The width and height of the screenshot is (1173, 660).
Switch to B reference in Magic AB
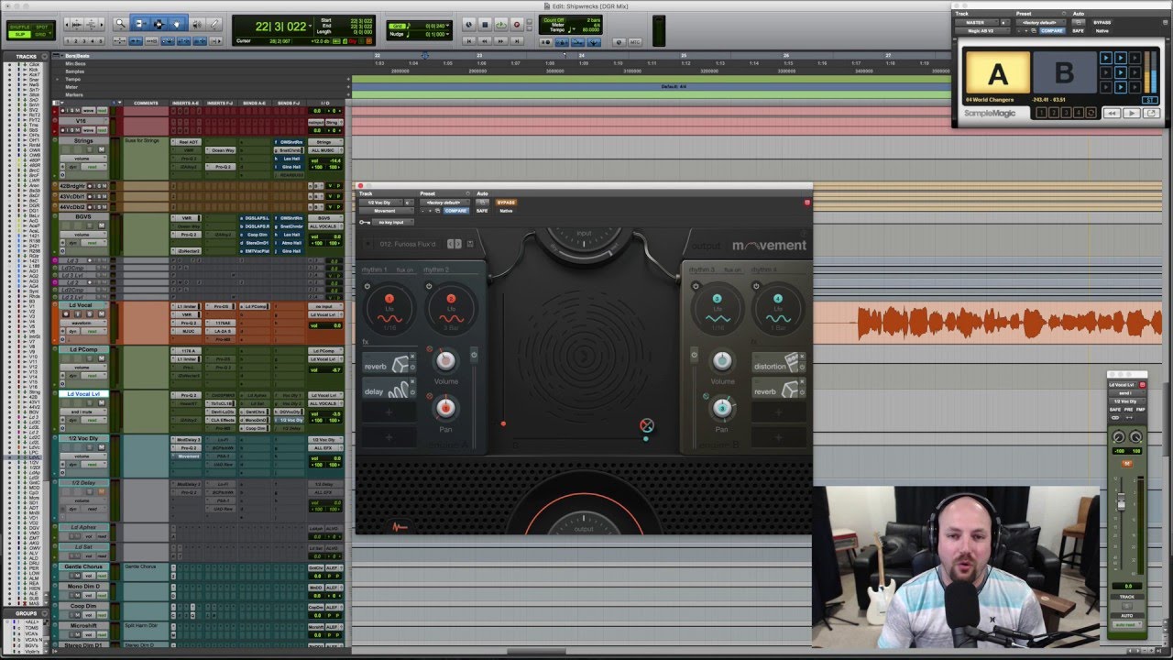(x=1064, y=73)
